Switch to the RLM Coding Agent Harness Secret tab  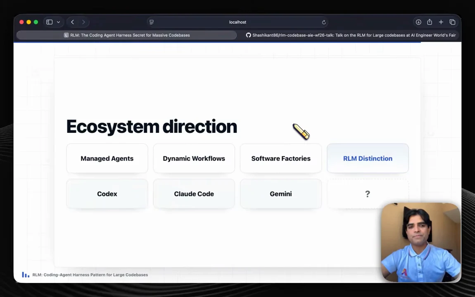[127, 35]
